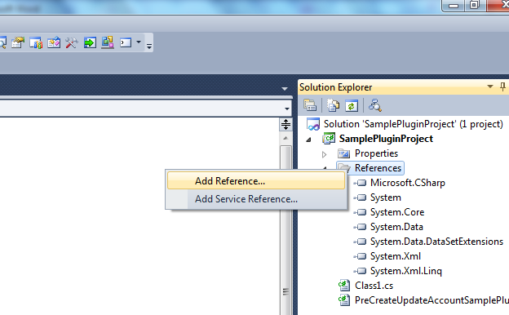Open the PreCreateUpdateAccountSamplePlu file
Image resolution: width=509 pixels, height=315 pixels.
click(x=432, y=300)
